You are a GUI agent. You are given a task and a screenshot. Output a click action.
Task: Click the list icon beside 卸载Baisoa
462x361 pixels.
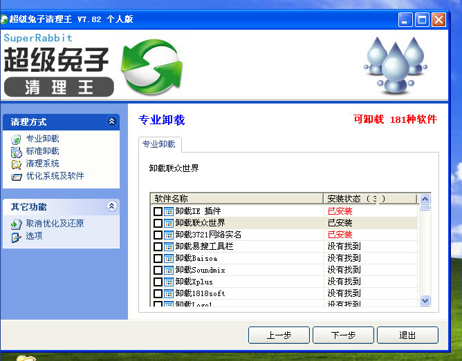pyautogui.click(x=169, y=258)
